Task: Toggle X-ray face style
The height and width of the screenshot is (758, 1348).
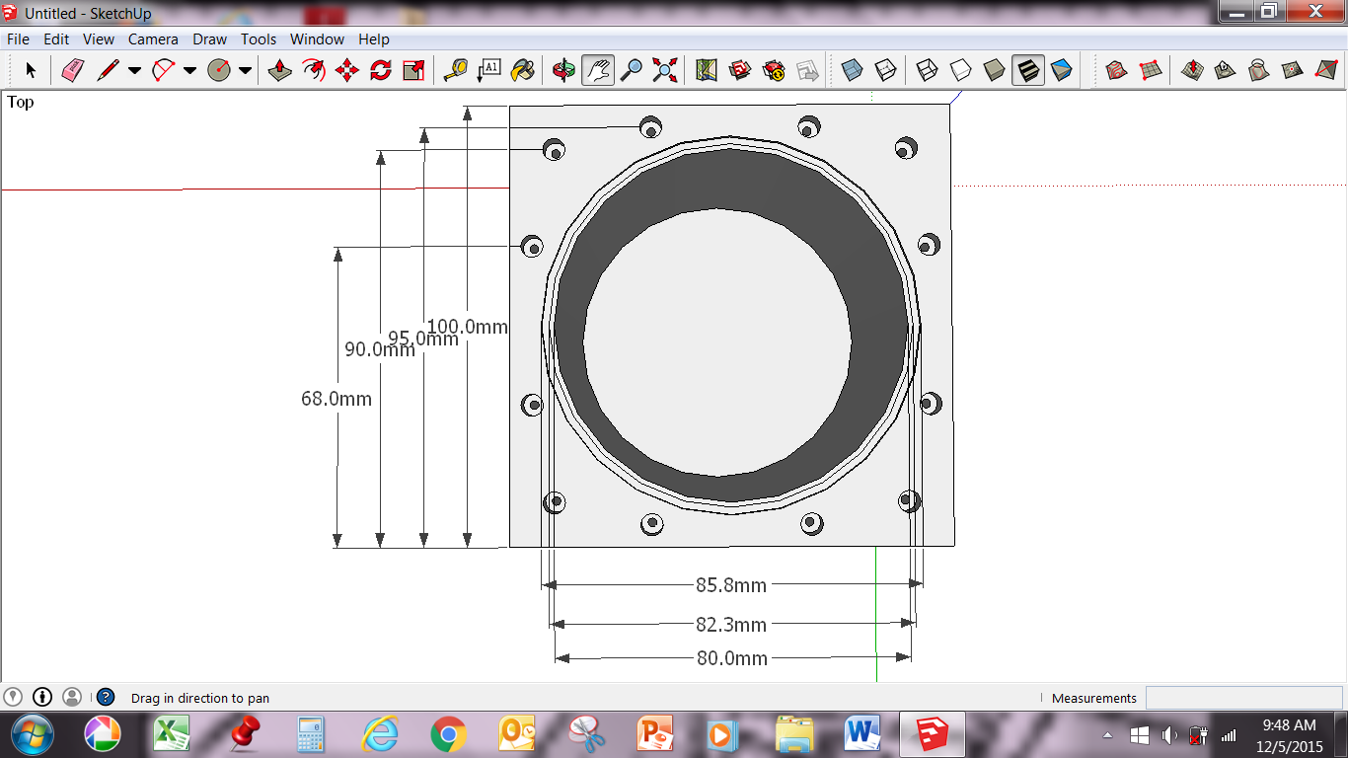Action: tap(853, 70)
